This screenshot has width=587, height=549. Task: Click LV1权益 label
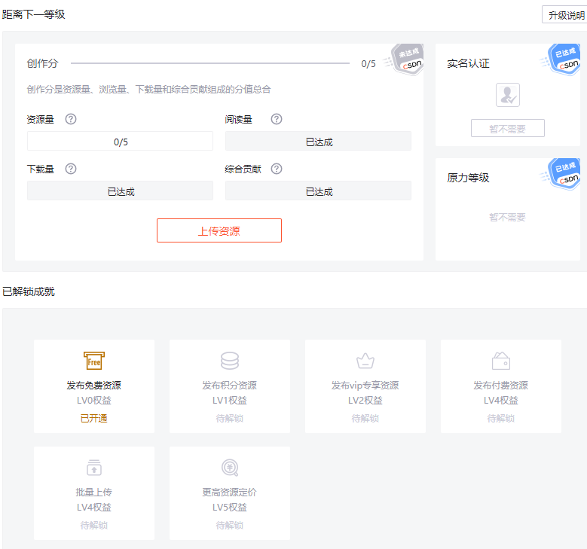click(230, 401)
